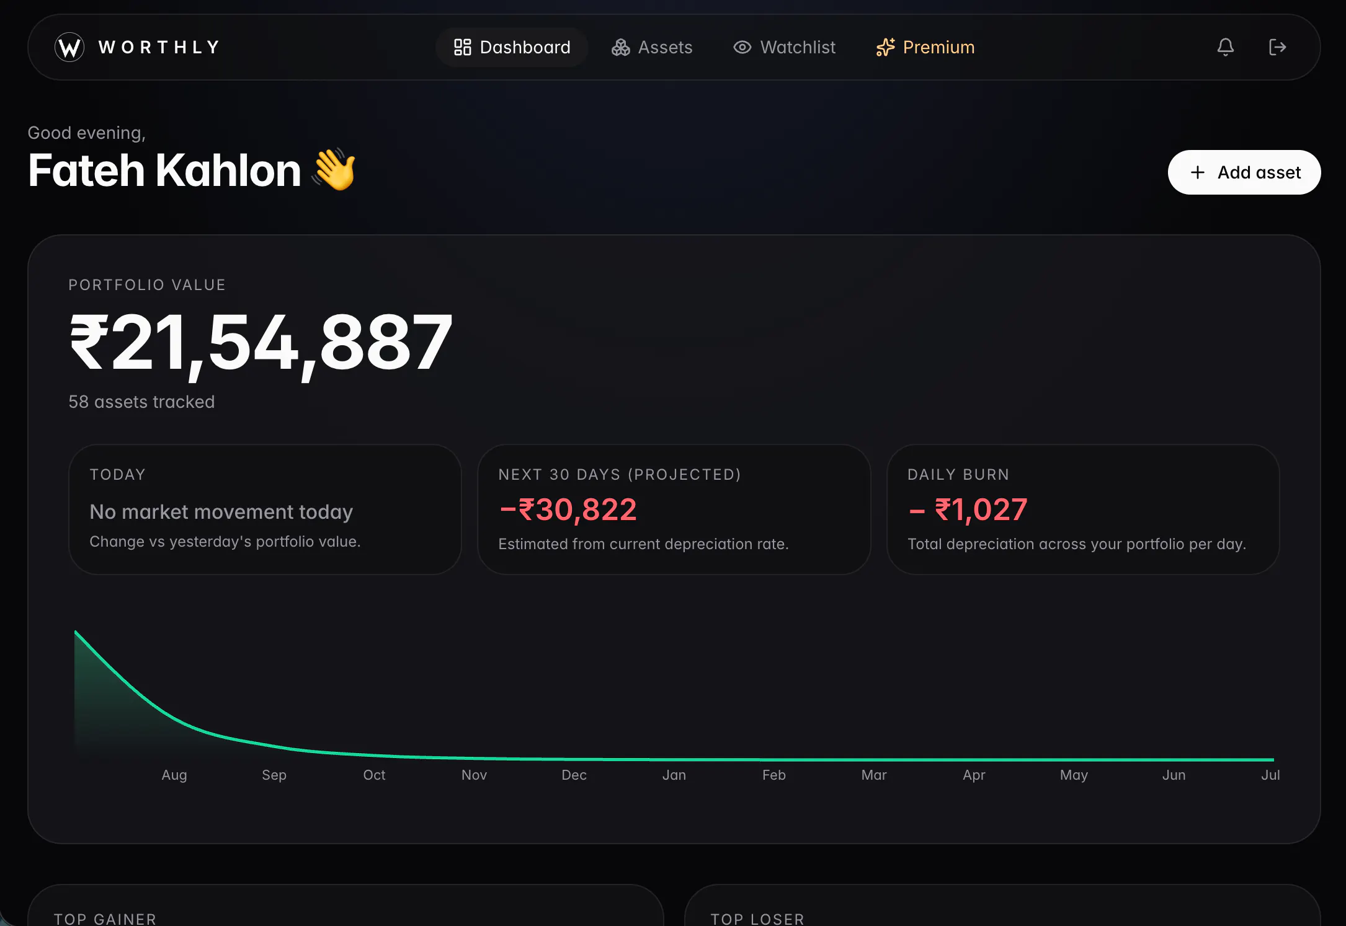Image resolution: width=1346 pixels, height=926 pixels.
Task: Click the Nov label on chart axis
Action: click(x=474, y=775)
